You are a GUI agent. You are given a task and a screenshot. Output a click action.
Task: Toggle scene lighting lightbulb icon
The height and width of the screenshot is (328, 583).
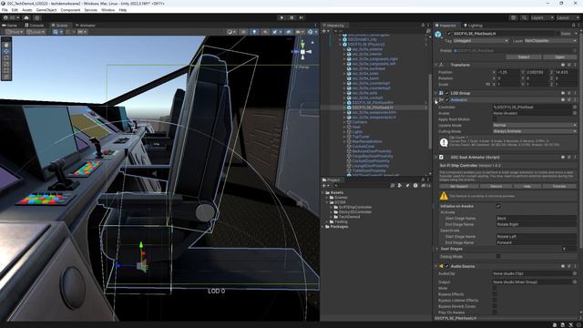(x=254, y=32)
